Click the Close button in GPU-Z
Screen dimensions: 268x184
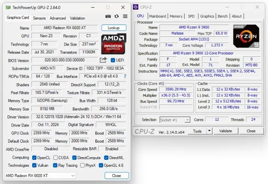click(117, 176)
